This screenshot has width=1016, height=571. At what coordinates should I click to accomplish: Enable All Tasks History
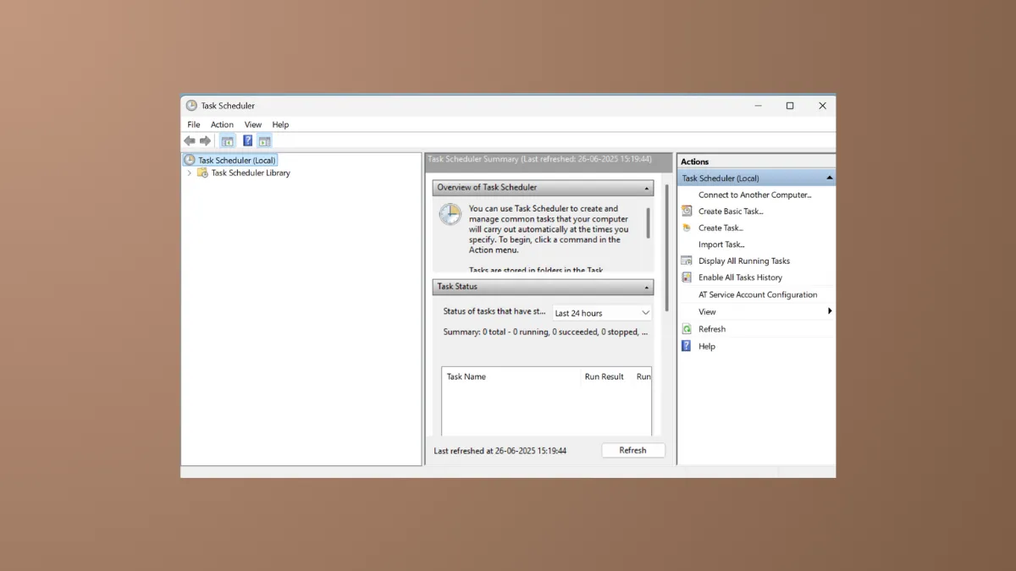(x=740, y=277)
